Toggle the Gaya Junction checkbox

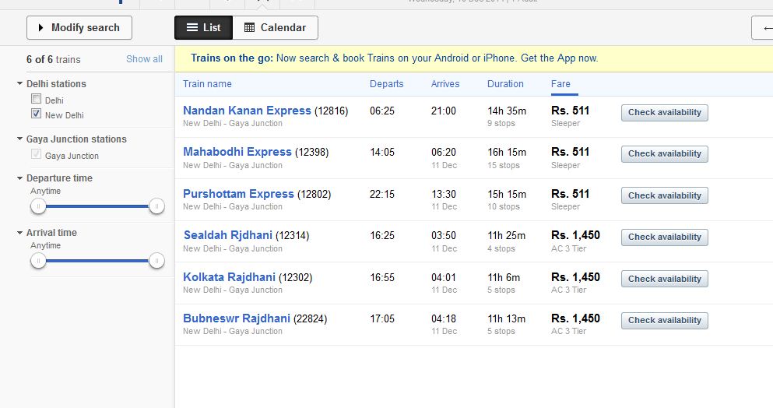[36, 155]
